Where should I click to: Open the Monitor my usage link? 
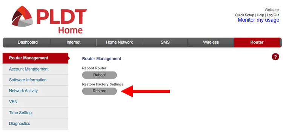(258, 20)
